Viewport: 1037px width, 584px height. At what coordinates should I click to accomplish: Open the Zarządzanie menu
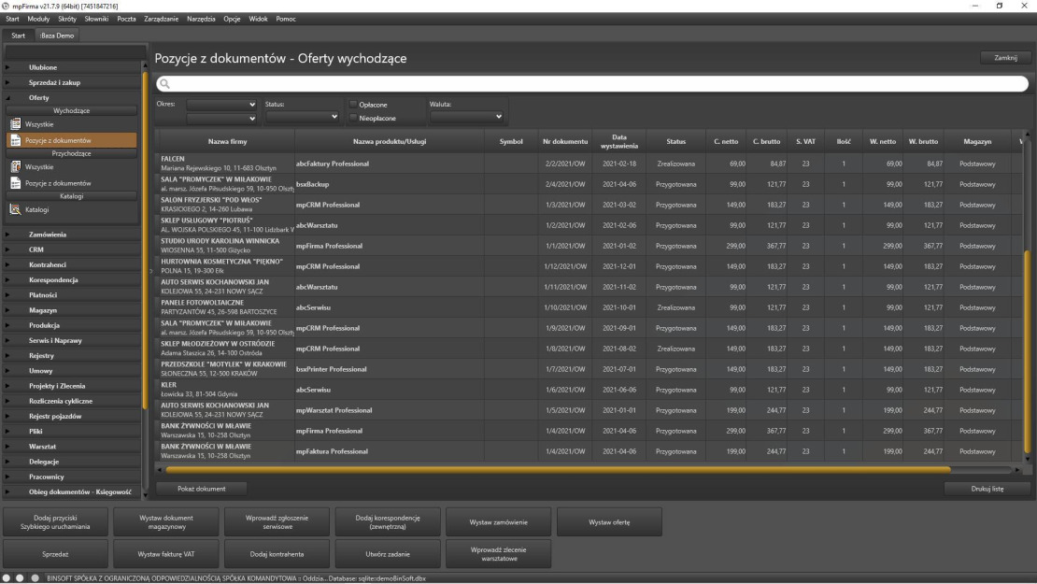(162, 20)
